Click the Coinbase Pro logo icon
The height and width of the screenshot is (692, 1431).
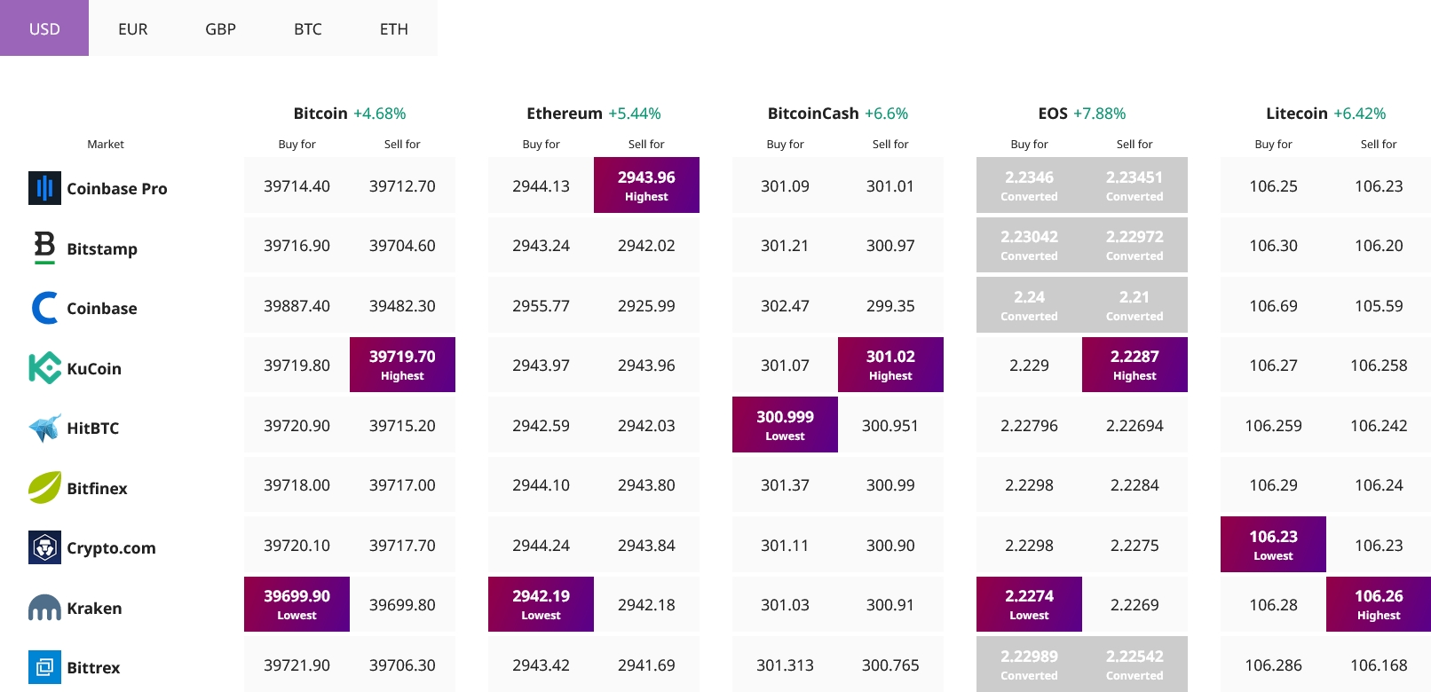44,188
